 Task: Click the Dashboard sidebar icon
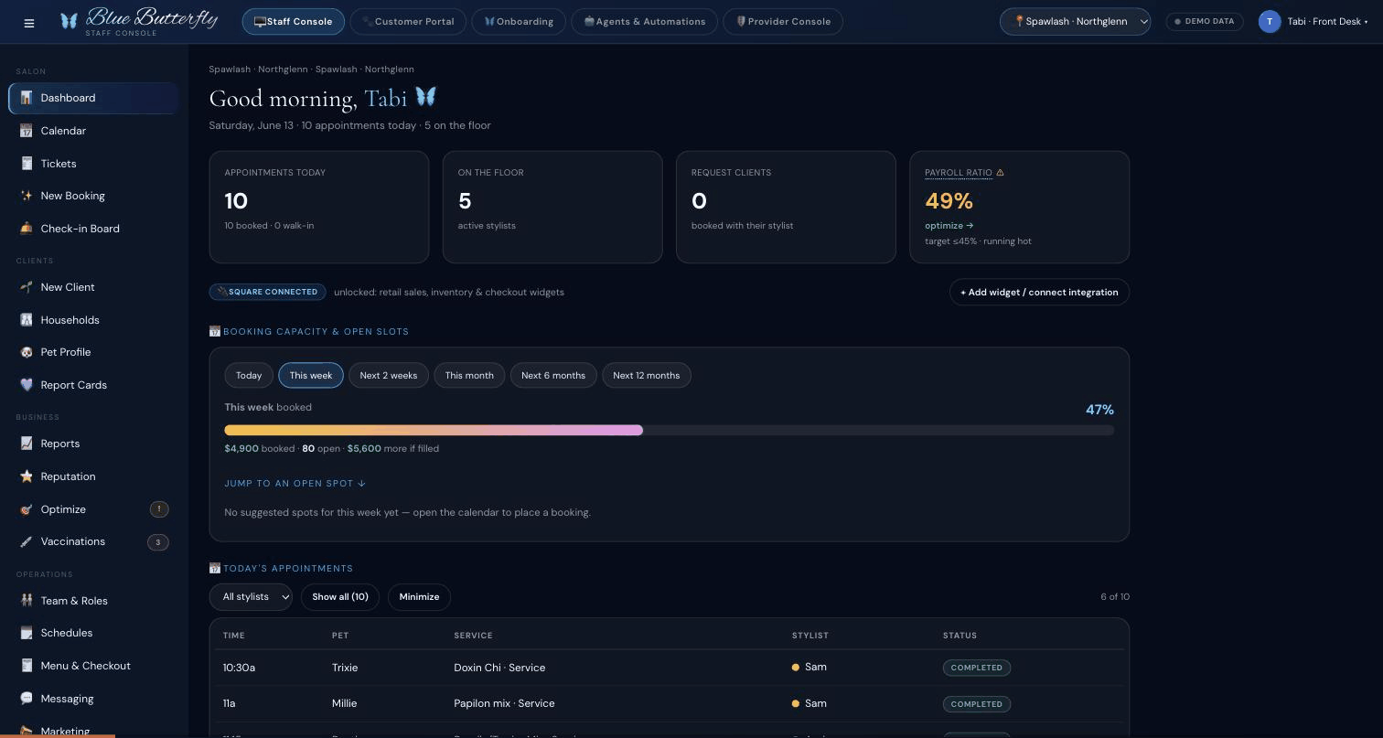(x=27, y=98)
